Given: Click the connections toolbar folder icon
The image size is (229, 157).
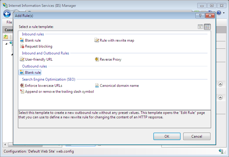Looking at the screenshot, I should pyautogui.click(x=6, y=37).
